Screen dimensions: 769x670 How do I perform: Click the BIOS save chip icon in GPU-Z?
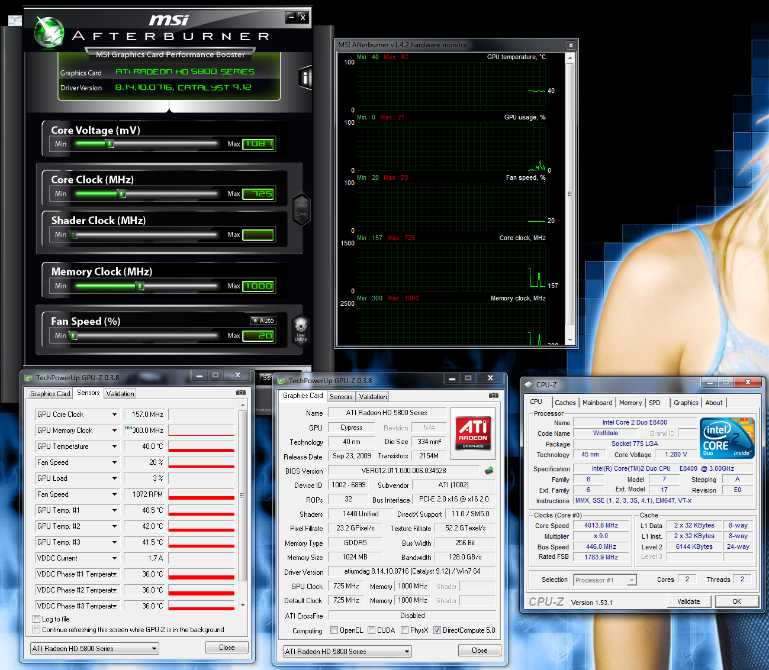[x=489, y=471]
